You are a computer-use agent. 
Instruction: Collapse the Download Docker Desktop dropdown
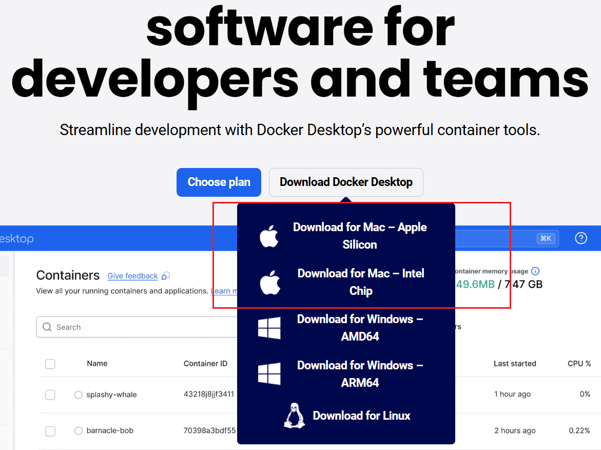click(346, 182)
